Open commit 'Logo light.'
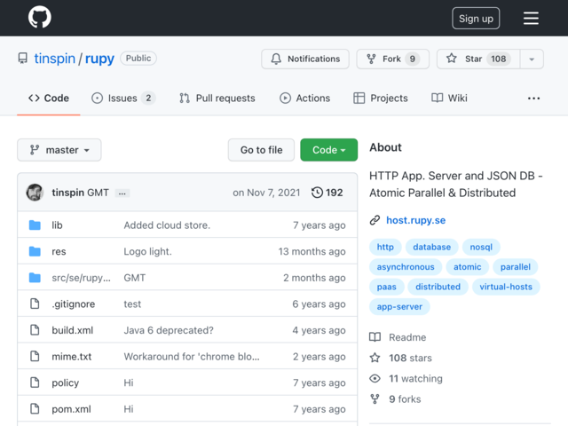 coord(148,251)
